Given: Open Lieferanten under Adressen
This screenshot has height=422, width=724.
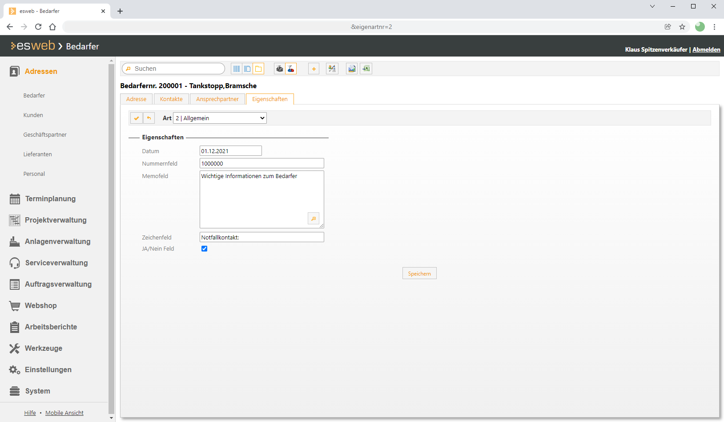Looking at the screenshot, I should click(38, 154).
